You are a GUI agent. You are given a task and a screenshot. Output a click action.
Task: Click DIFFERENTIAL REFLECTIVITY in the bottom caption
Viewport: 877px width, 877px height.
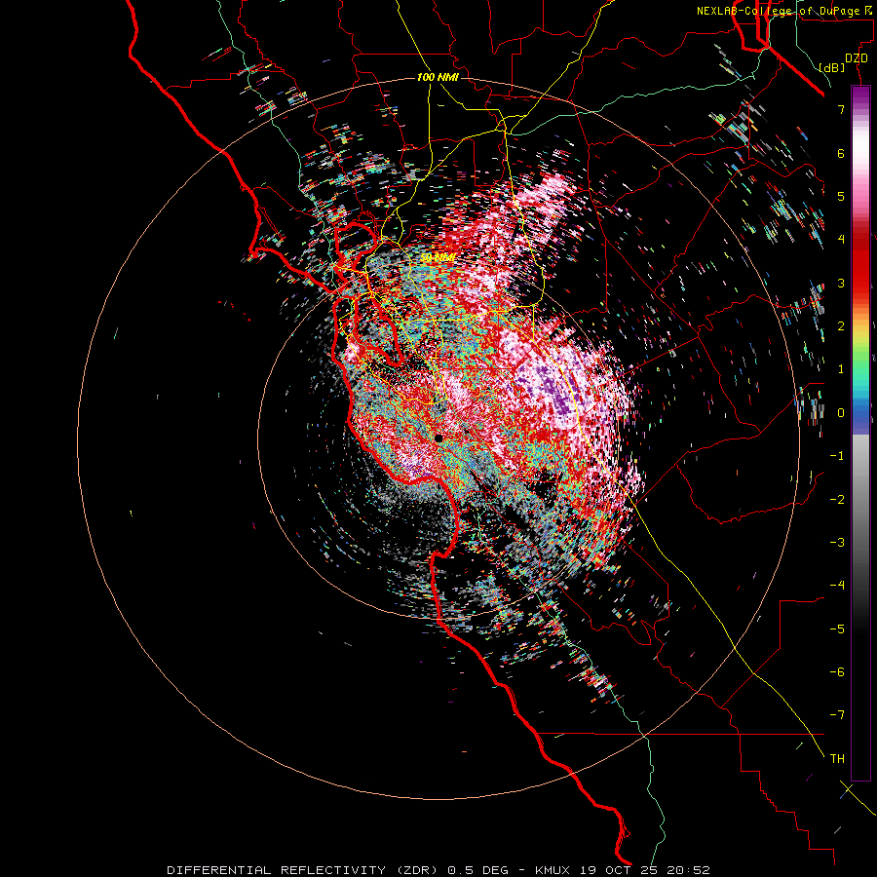tap(277, 870)
